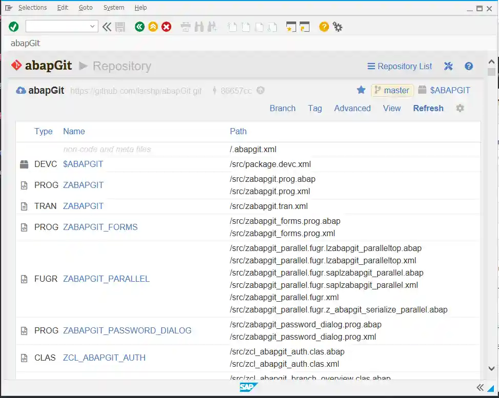Viewport: 499px width, 398px height.
Task: Open the Branch menu
Action: coord(282,108)
